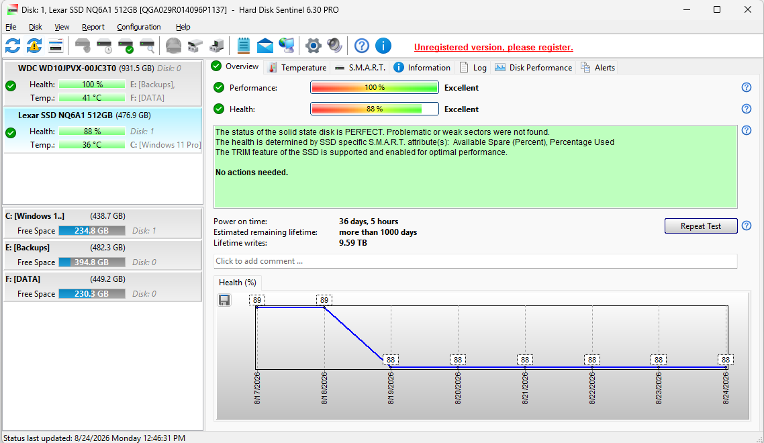Click the refresh icon with warning triangle
The height and width of the screenshot is (443, 764).
point(34,46)
